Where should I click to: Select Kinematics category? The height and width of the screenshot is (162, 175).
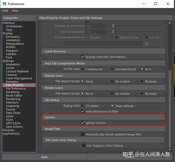point(13,37)
